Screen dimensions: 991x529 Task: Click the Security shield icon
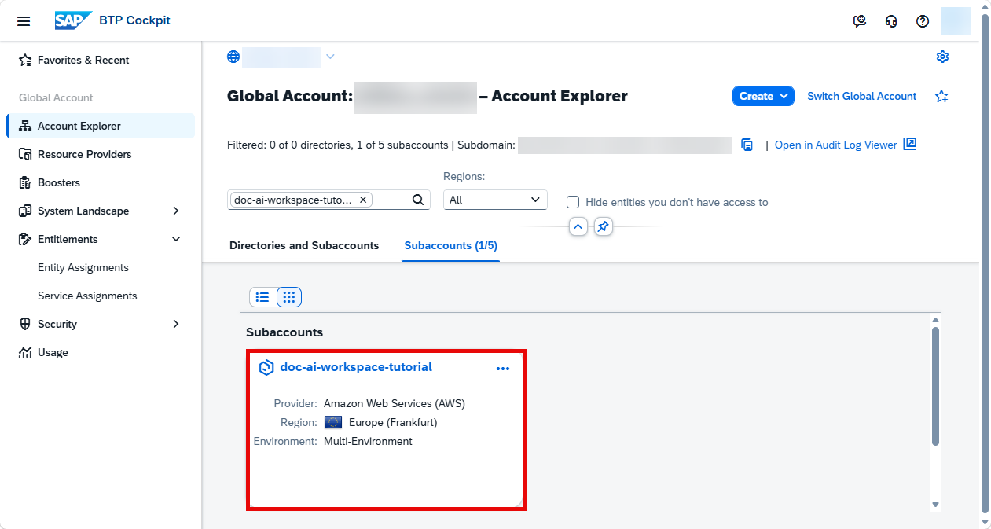pos(24,324)
